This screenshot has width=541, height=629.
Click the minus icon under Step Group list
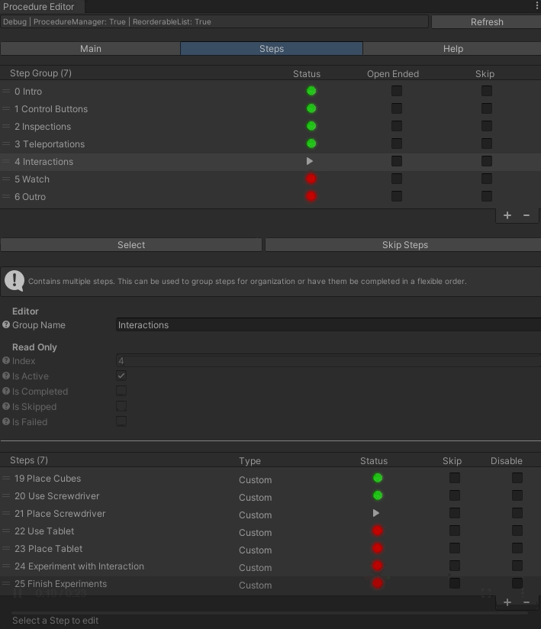526,215
